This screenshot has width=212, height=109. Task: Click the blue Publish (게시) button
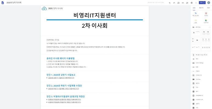201,3
